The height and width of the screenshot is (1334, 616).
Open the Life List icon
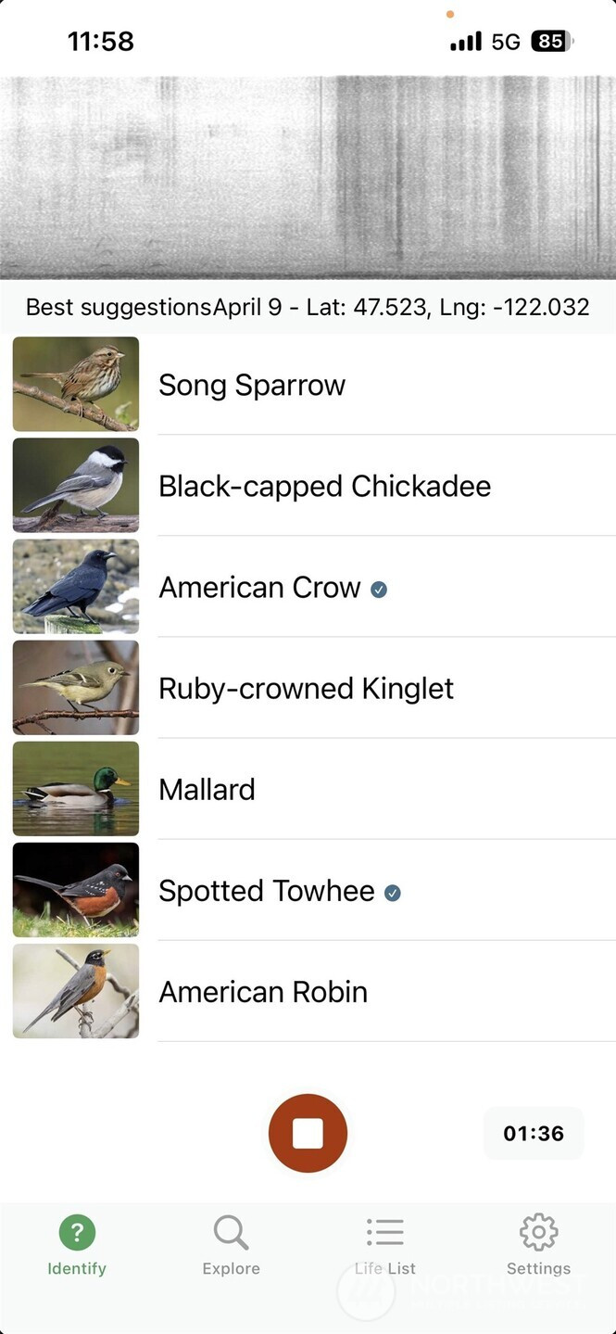384,1232
